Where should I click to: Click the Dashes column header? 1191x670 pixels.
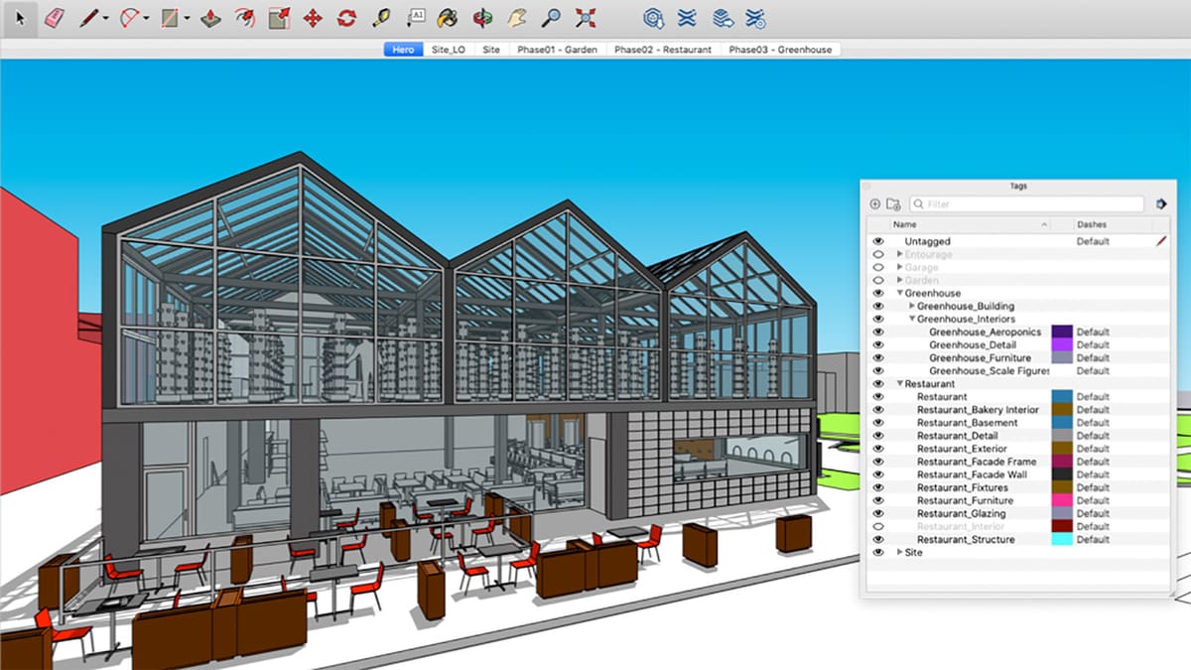[x=1091, y=225]
